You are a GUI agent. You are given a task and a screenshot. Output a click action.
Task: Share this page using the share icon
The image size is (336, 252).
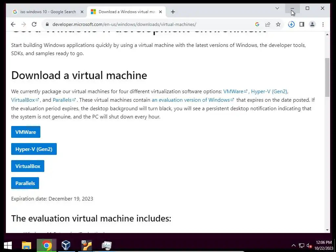pos(268,24)
